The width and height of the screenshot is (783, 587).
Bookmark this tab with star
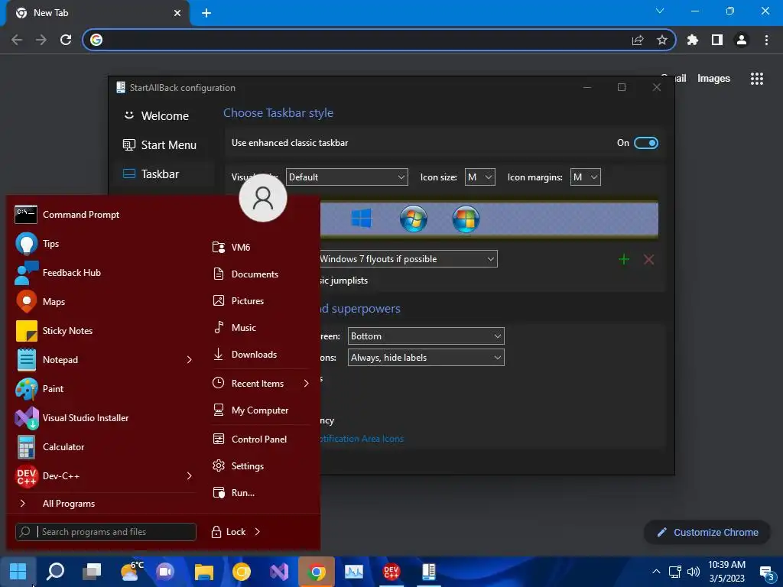(662, 40)
